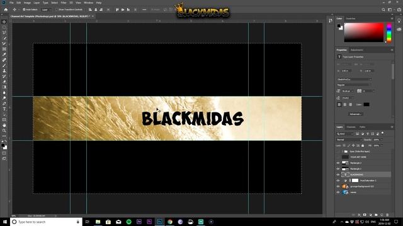403x226 pixels.
Task: Enable Show Transform Controls checkbox
Action: pos(57,9)
